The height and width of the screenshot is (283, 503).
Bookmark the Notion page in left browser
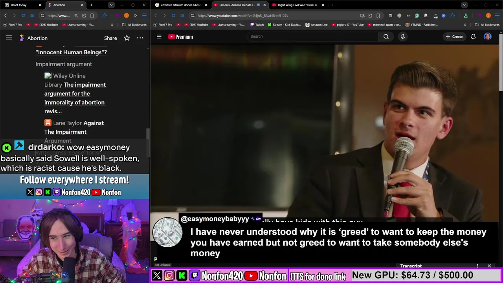(92, 16)
